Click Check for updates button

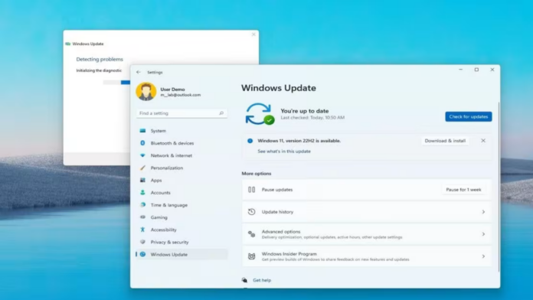(469, 116)
